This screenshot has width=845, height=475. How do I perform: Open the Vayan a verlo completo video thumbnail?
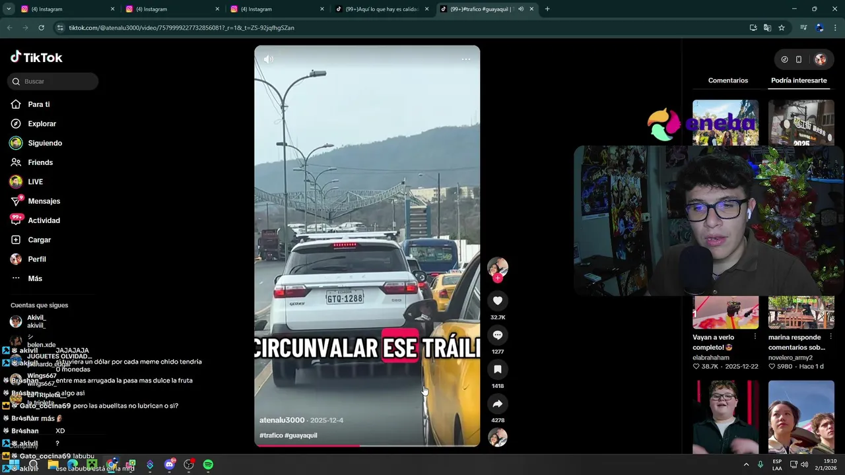726,312
